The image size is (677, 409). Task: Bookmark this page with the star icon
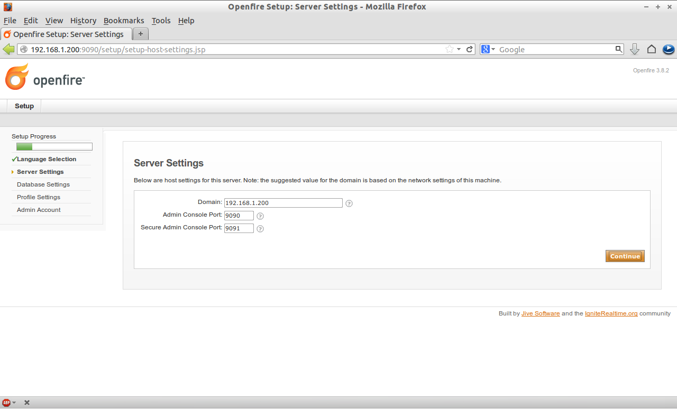pos(450,49)
